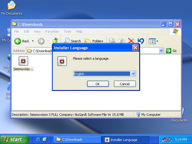Select the Seismovision file icon in Downloads
The width and height of the screenshot is (192, 144).
click(23, 61)
